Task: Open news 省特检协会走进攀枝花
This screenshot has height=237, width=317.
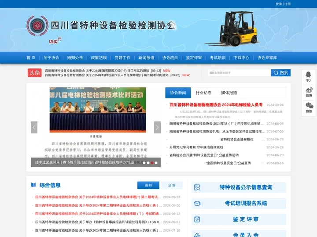Action: point(237,139)
